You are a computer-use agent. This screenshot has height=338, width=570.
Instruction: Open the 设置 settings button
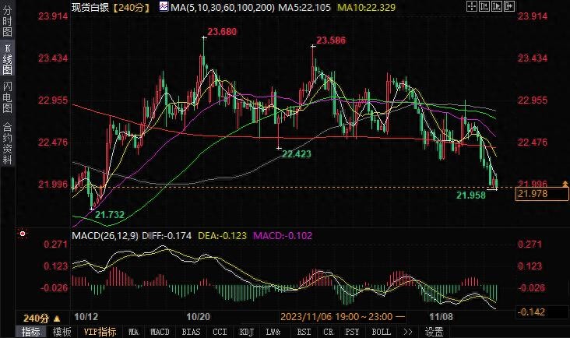pyautogui.click(x=434, y=332)
